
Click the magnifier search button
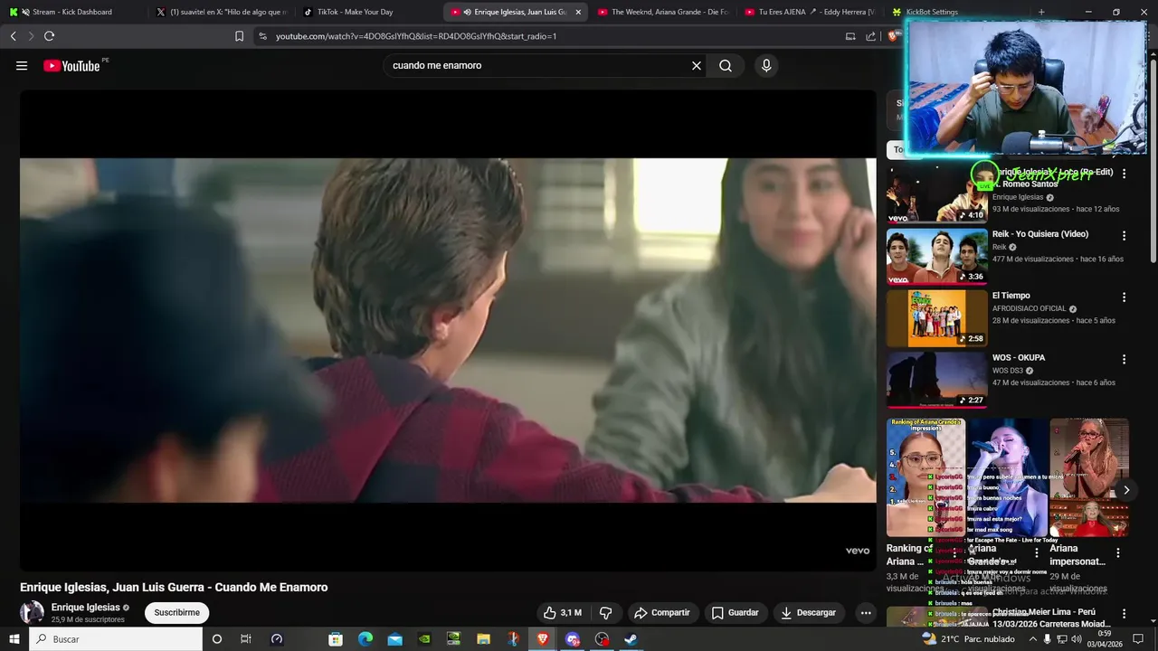coord(726,66)
